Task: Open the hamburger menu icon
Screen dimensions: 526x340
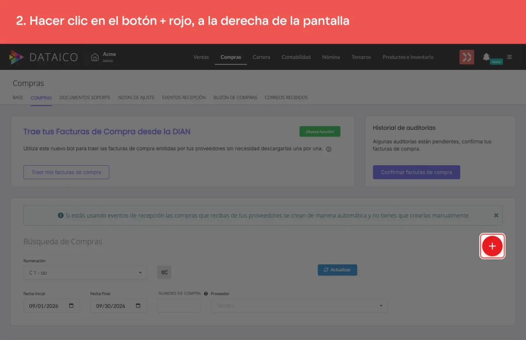Action: (x=510, y=57)
